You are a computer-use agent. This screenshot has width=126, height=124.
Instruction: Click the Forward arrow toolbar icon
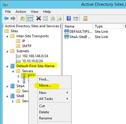pyautogui.click(x=13, y=19)
